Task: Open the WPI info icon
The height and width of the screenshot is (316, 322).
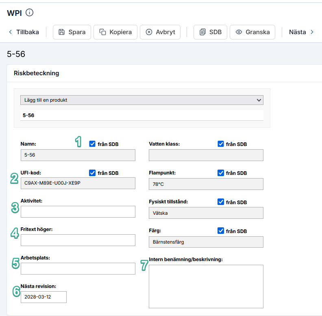Action: pyautogui.click(x=29, y=13)
